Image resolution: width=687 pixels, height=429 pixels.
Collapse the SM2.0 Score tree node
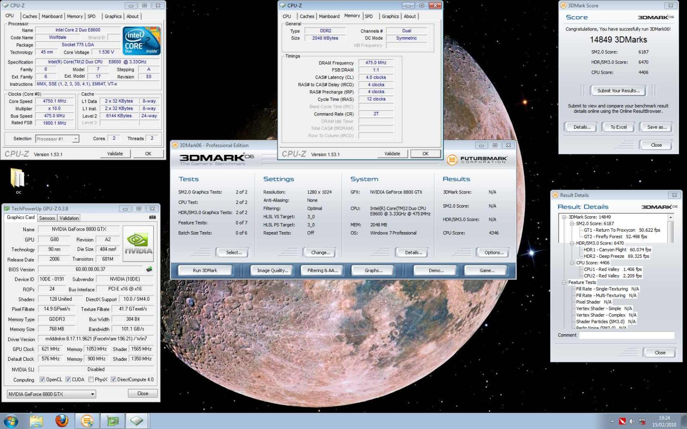pyautogui.click(x=572, y=224)
